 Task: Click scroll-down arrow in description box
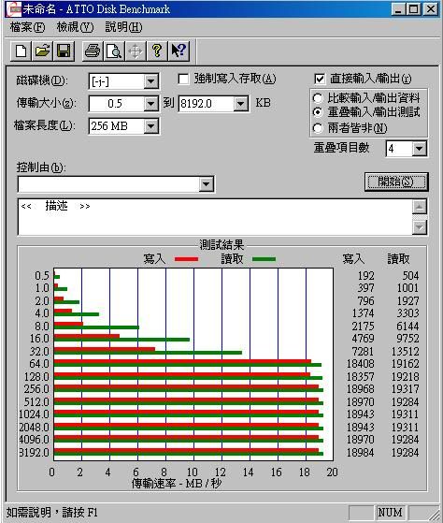pos(420,227)
